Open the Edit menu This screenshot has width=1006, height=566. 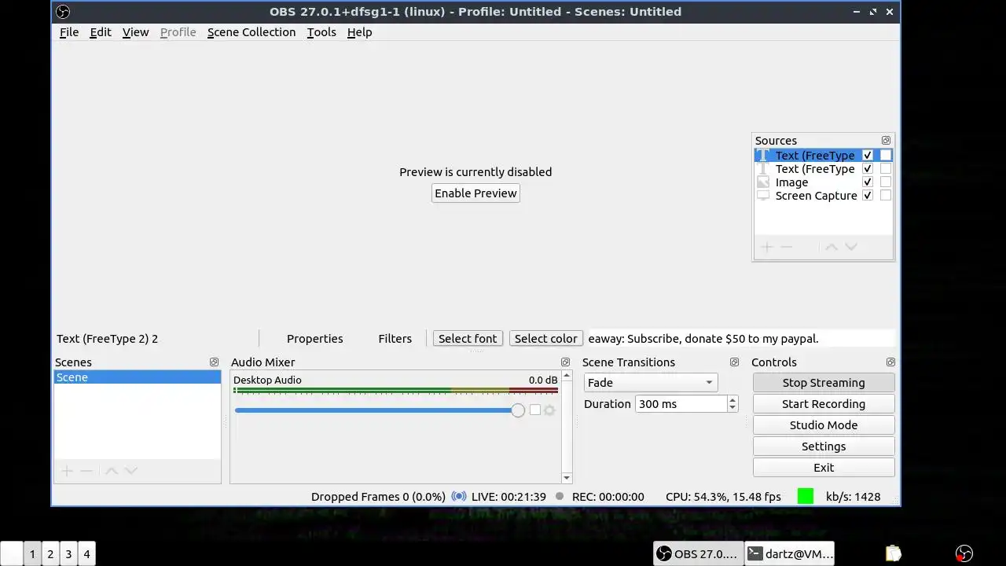[x=101, y=32]
